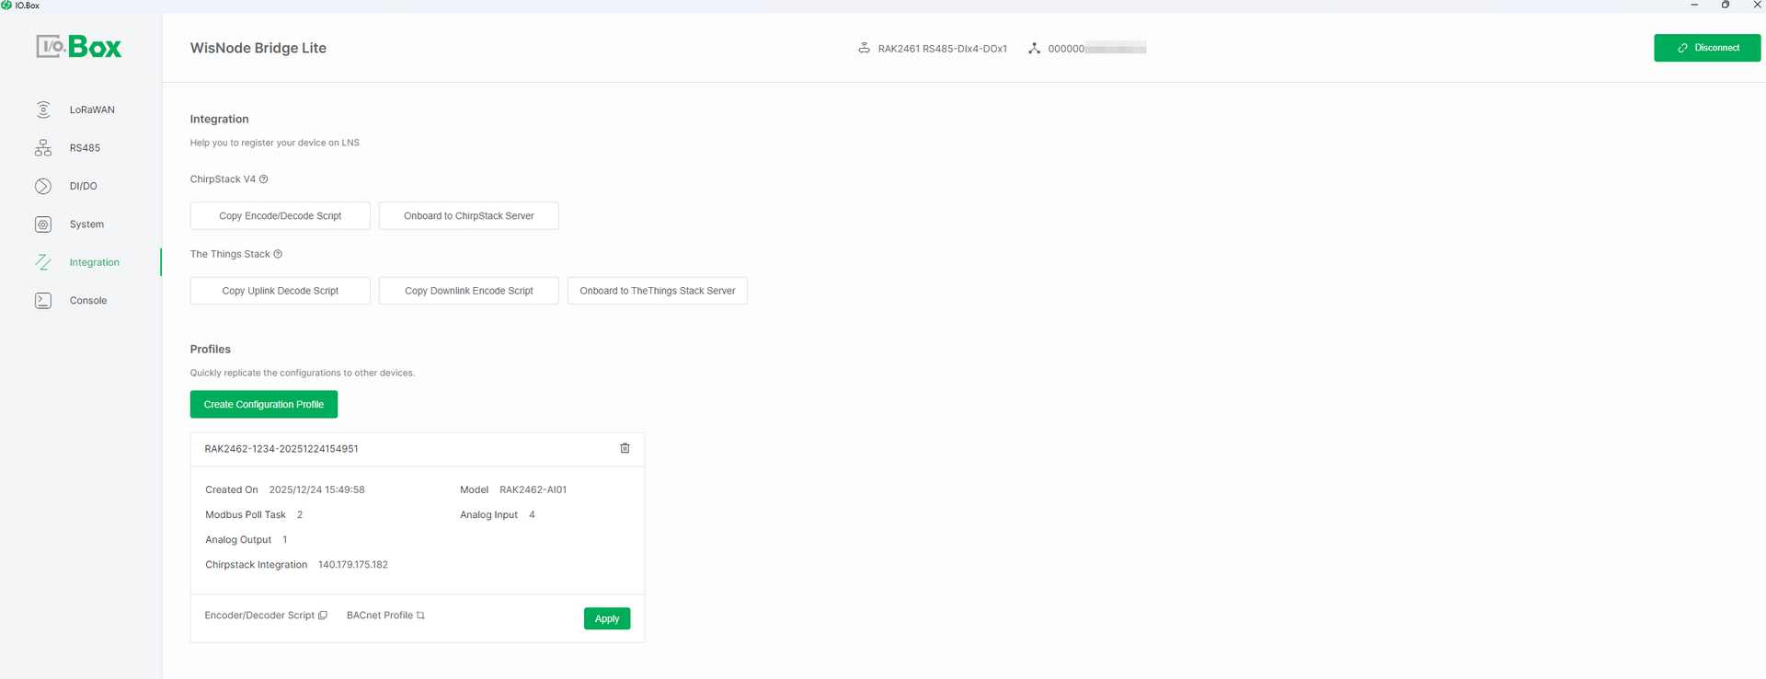1766x679 pixels.
Task: Click Onboard to ChirpStack Server
Action: pyautogui.click(x=469, y=215)
